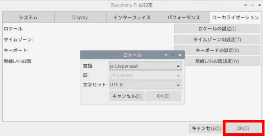Click the ロケール dialog title bar text

coord(132,55)
